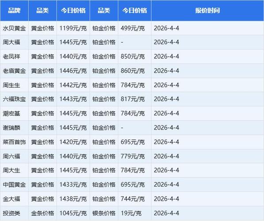Screen dimensions: 264x221
Task: Click the 1443元/克 gold price
Action: pos(73,99)
